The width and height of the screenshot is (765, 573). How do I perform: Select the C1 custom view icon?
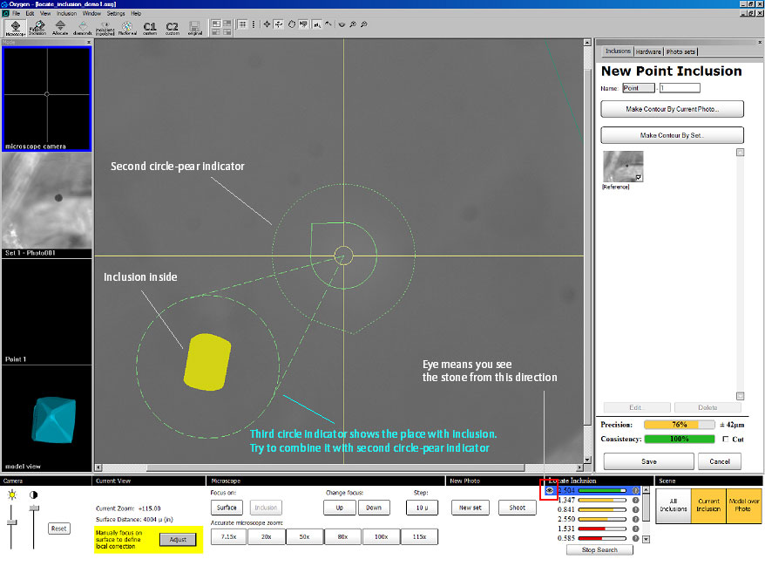(149, 27)
